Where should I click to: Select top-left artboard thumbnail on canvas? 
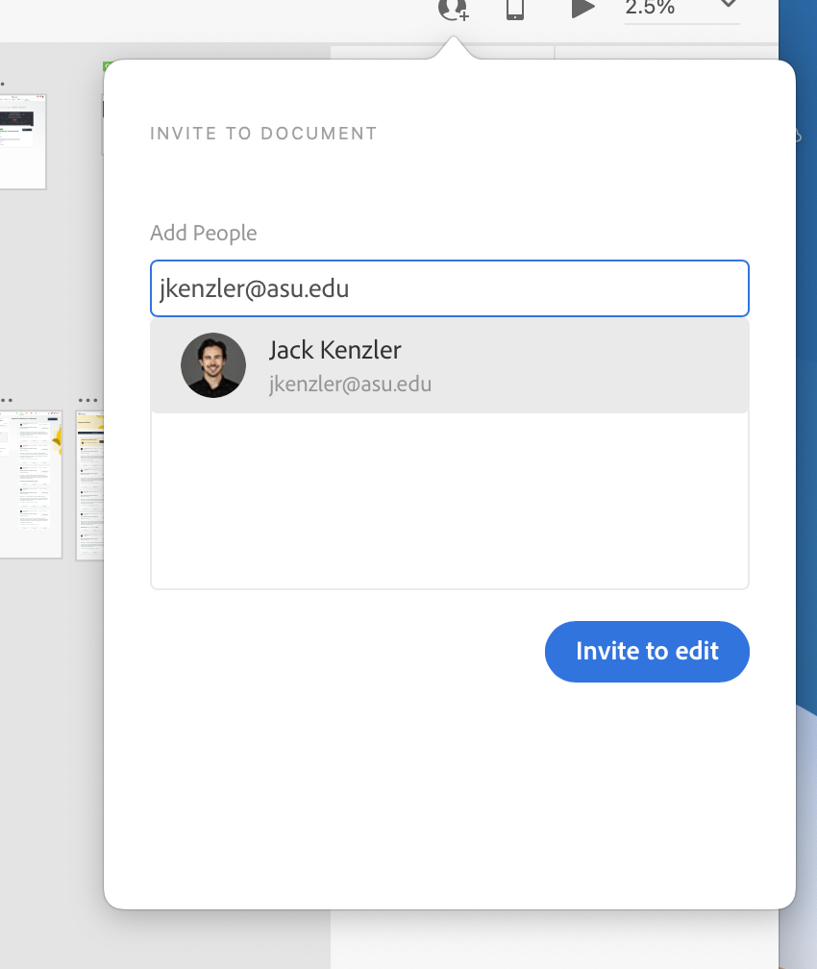coord(23,141)
